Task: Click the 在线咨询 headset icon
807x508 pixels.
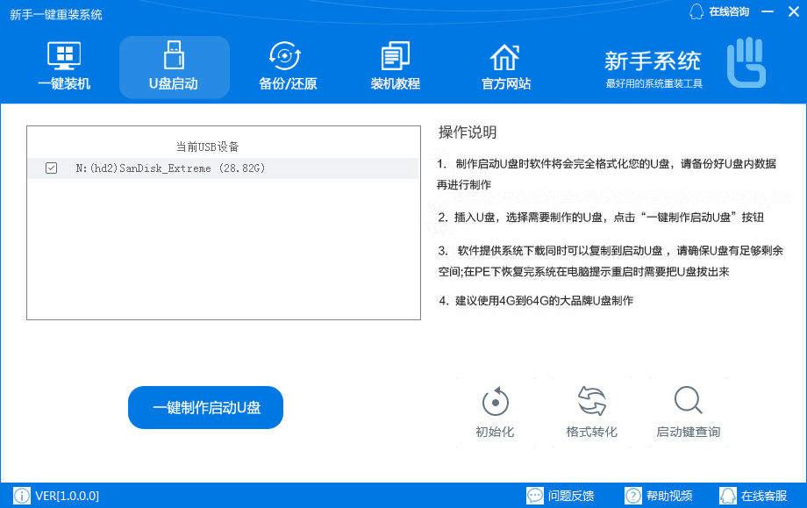Action: [696, 11]
